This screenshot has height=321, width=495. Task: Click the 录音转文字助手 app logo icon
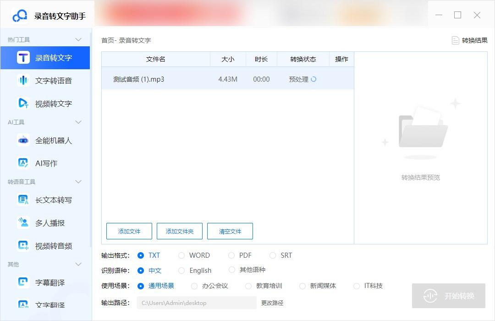20,16
